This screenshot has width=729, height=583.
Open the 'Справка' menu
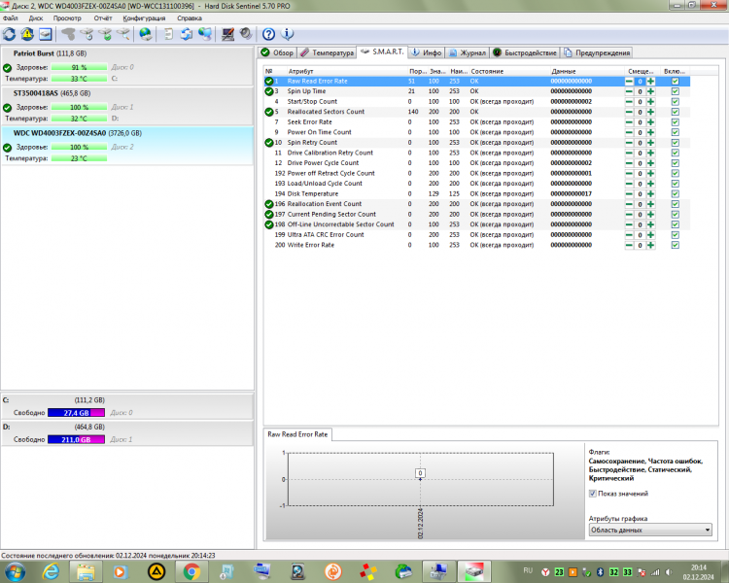(x=190, y=18)
